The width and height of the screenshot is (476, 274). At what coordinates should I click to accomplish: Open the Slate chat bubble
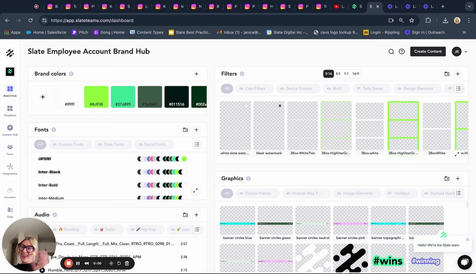click(x=464, y=262)
